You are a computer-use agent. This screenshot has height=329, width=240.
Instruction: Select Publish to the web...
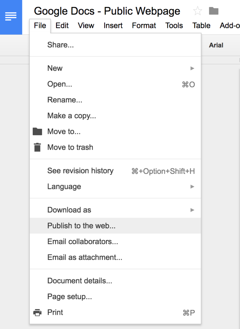coord(115,226)
